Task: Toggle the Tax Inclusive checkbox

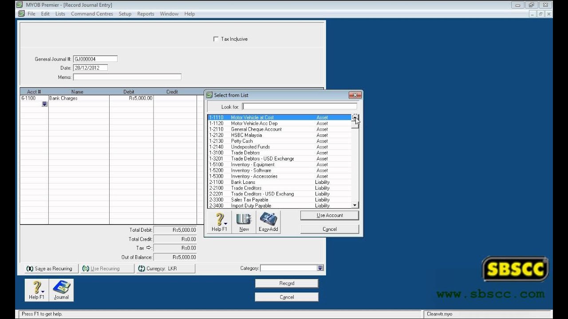Action: (x=216, y=39)
